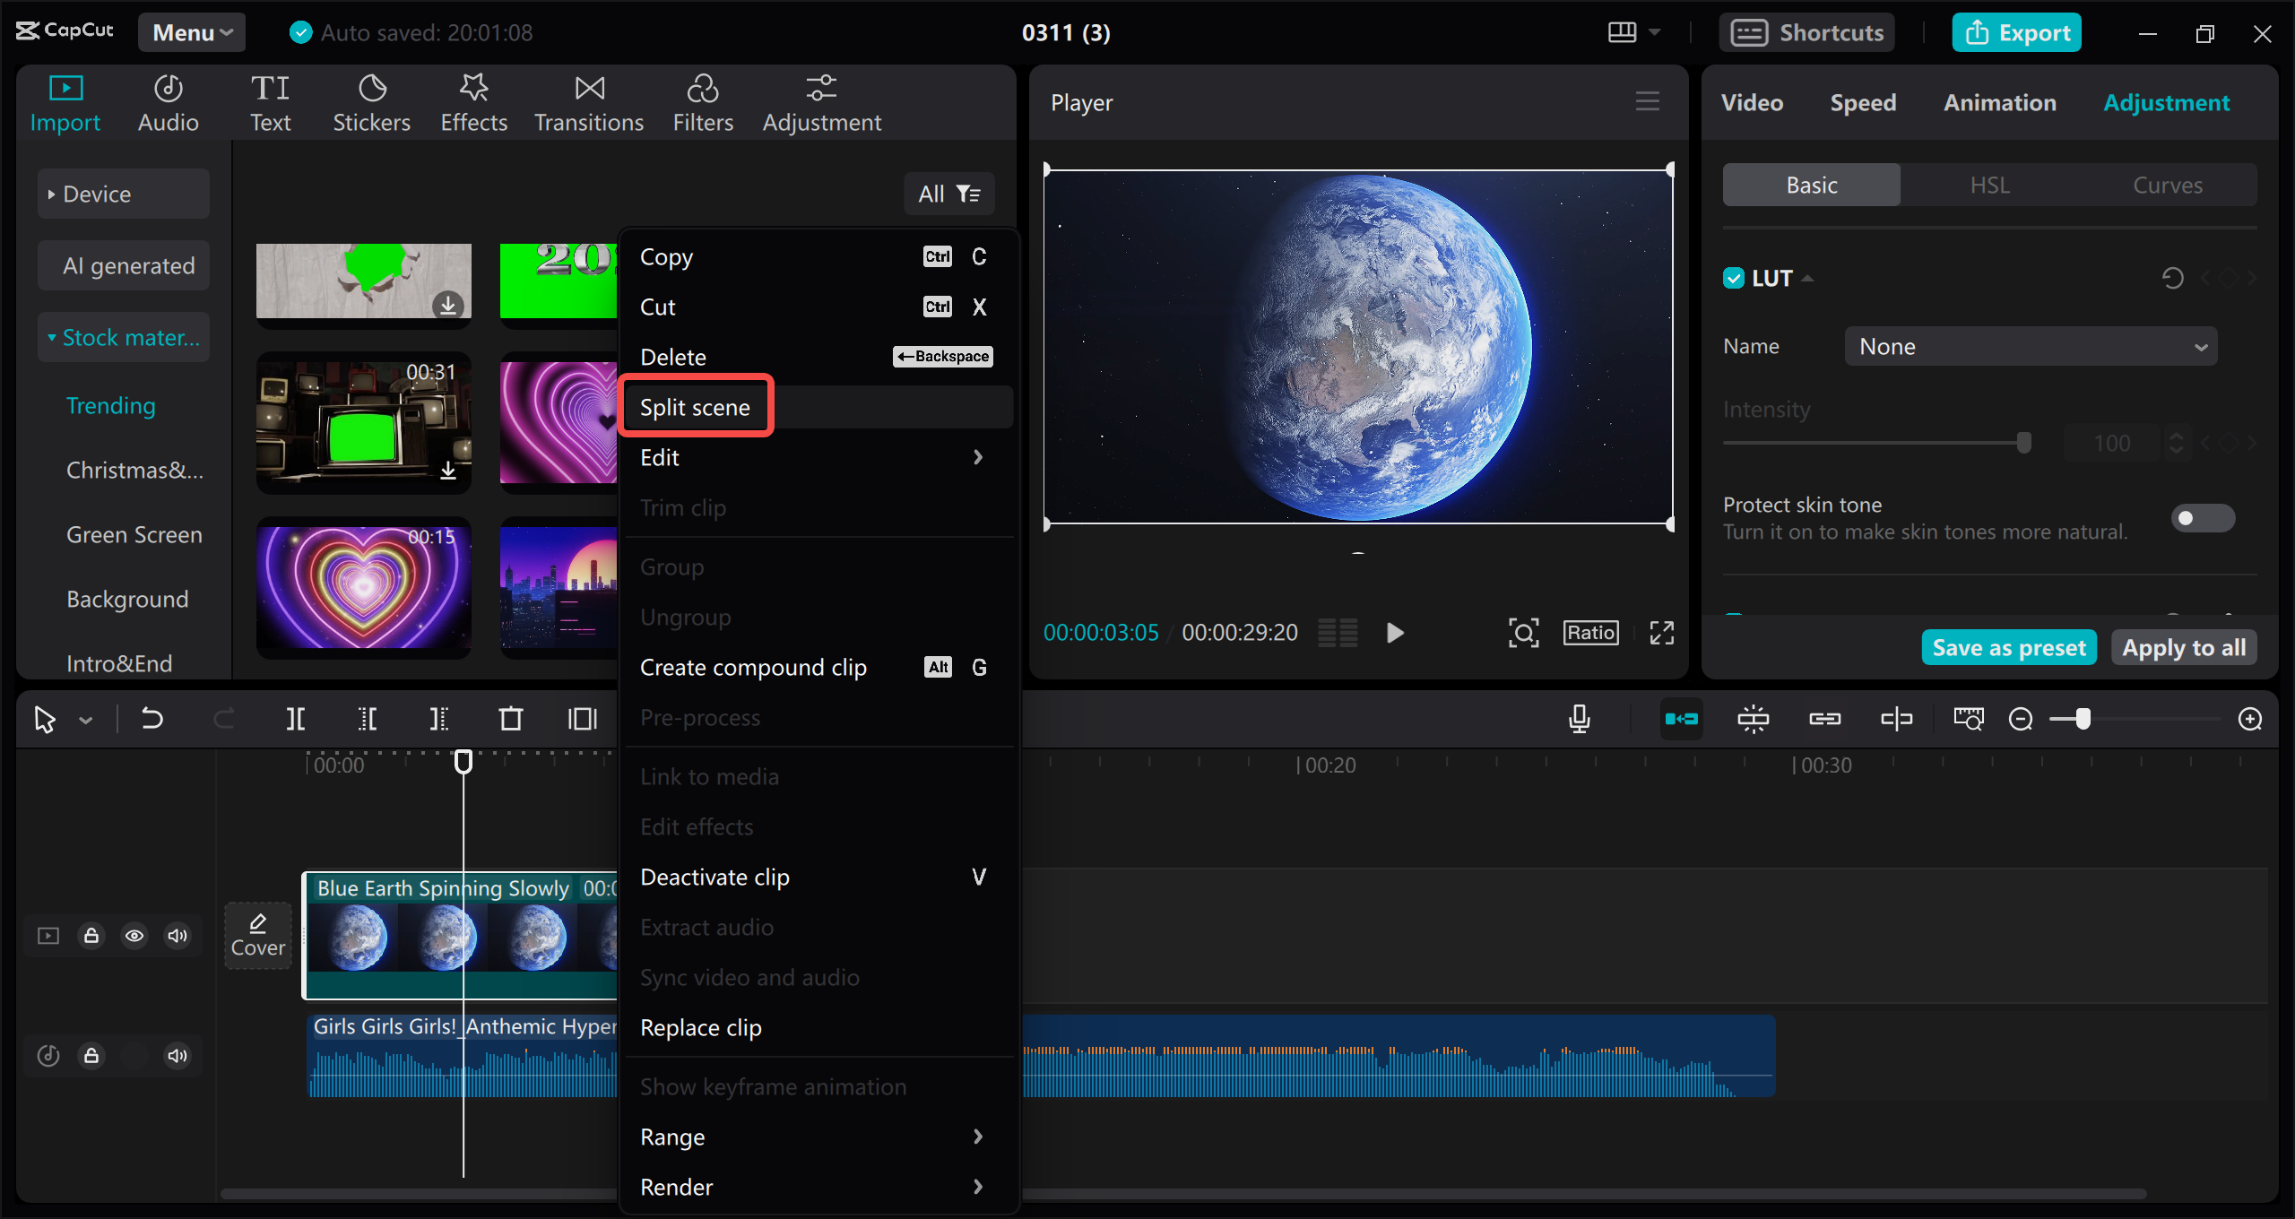The width and height of the screenshot is (2295, 1219).
Task: Uncheck the LUT checkbox
Action: 1733,278
